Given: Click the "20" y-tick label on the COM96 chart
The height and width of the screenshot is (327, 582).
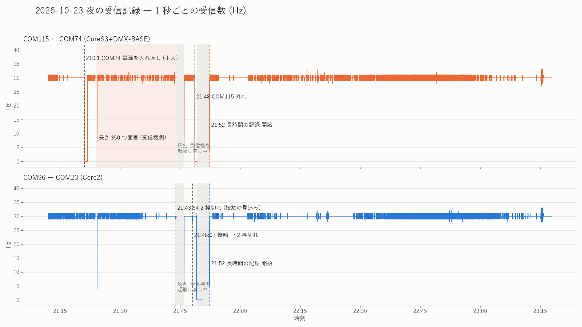Looking at the screenshot, I should [x=16, y=244].
